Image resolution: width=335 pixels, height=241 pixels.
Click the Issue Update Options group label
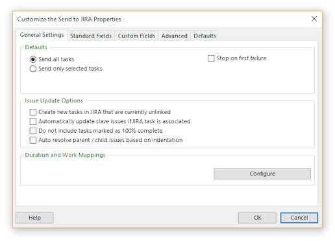(x=54, y=100)
